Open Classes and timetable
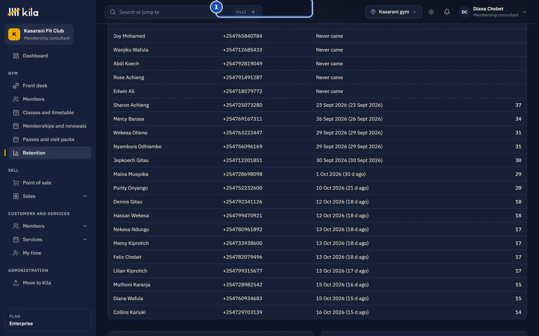The height and width of the screenshot is (336, 539). pos(50,112)
